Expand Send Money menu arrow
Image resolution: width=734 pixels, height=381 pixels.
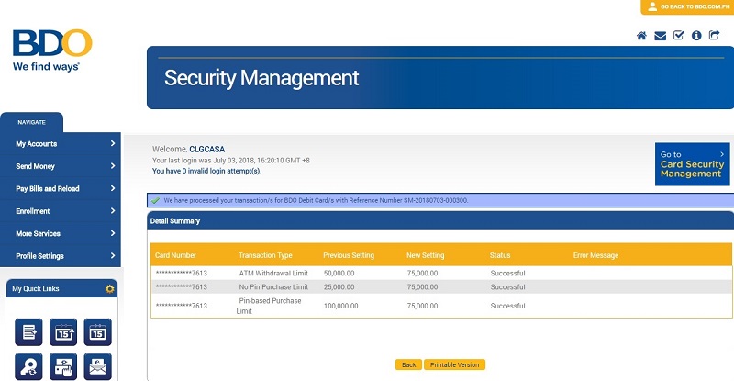point(113,166)
